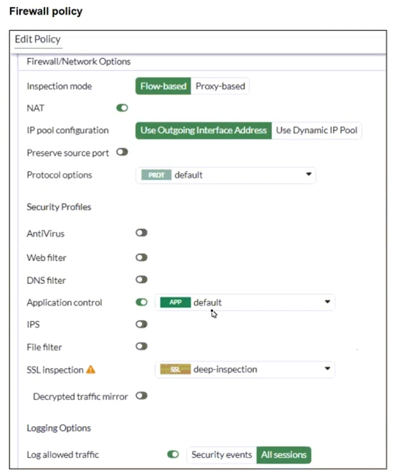Screen dimensions: 393x474
Task: Select Security events logging option
Action: click(222, 455)
